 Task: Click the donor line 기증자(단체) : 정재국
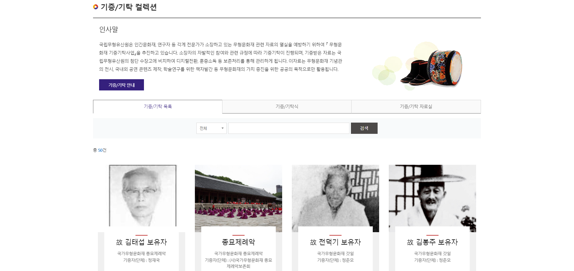[142, 260]
